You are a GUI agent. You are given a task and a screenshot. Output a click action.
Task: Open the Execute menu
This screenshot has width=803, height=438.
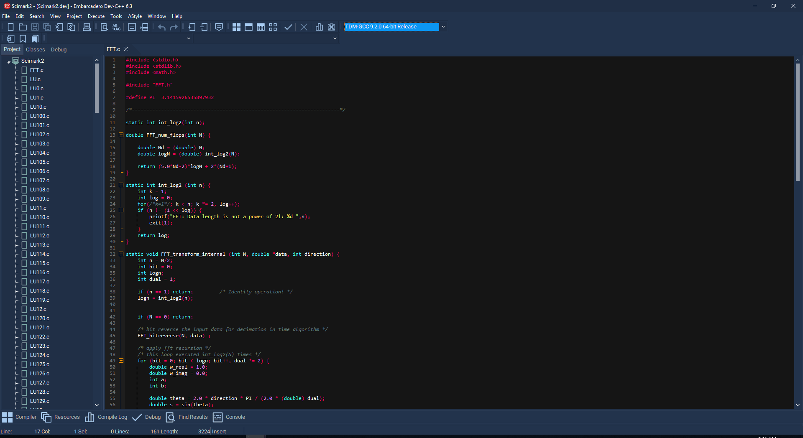click(96, 16)
